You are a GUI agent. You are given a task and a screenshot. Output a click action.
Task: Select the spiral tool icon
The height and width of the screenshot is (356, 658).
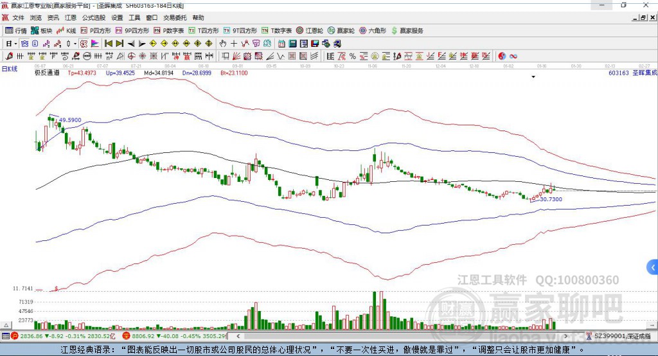[65, 57]
